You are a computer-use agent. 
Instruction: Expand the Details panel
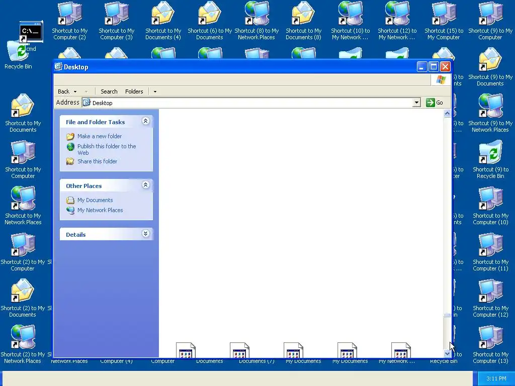[145, 233]
